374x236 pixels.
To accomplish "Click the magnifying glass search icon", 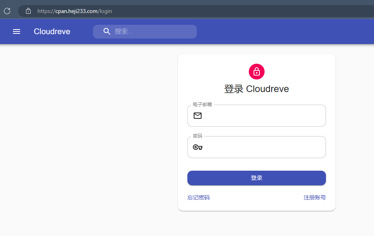I will [107, 31].
